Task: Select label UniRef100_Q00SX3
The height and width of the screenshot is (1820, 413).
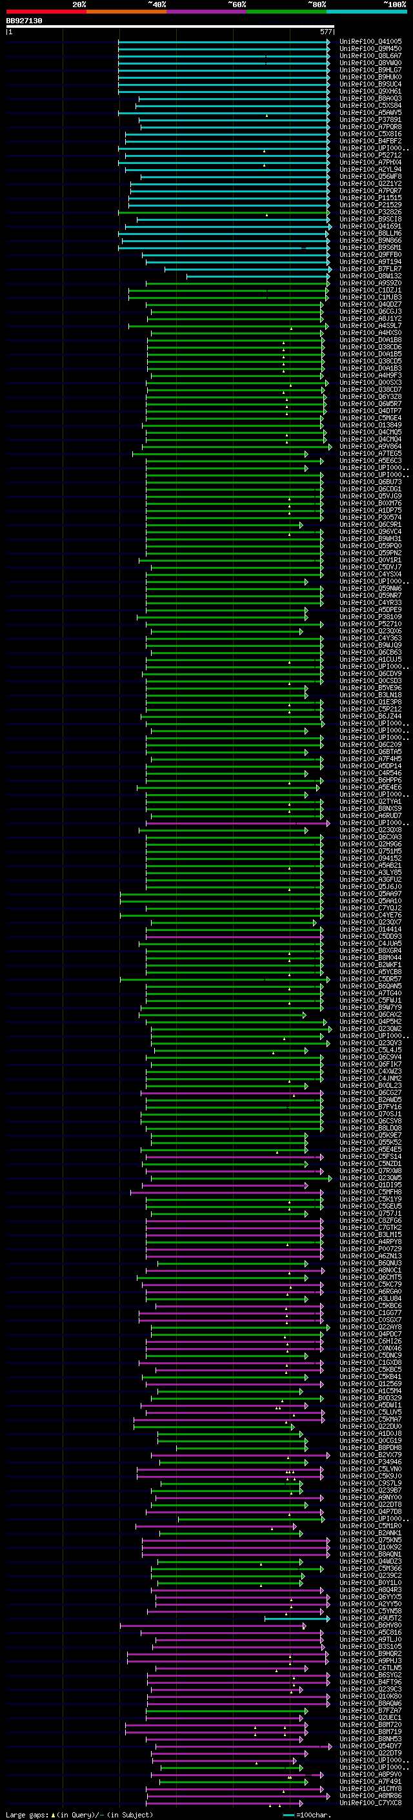Action: (370, 382)
